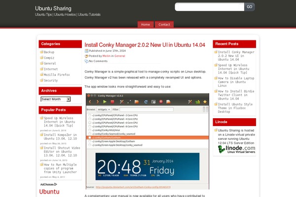
Task: Tick the Green Apple Desktop/Gotham checkbox
Action: click(x=90, y=141)
